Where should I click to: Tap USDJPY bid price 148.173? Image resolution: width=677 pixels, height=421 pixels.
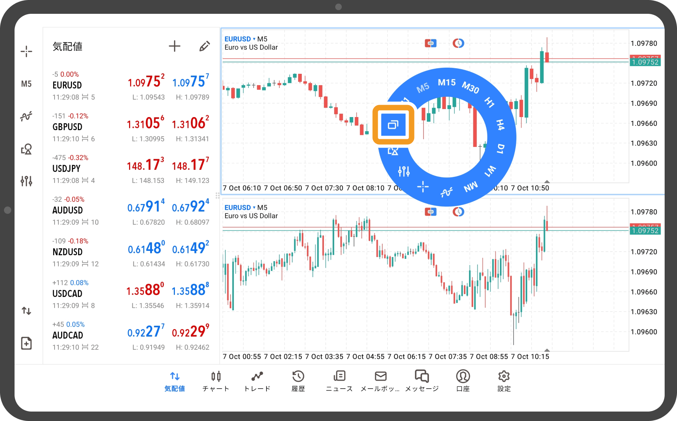[x=145, y=165]
